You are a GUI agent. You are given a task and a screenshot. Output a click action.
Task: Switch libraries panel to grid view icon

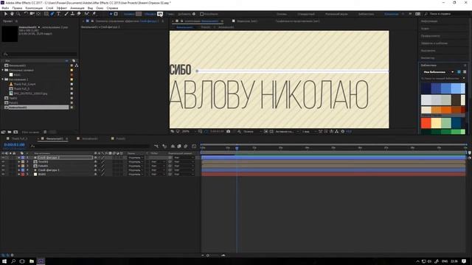pyautogui.click(x=459, y=72)
